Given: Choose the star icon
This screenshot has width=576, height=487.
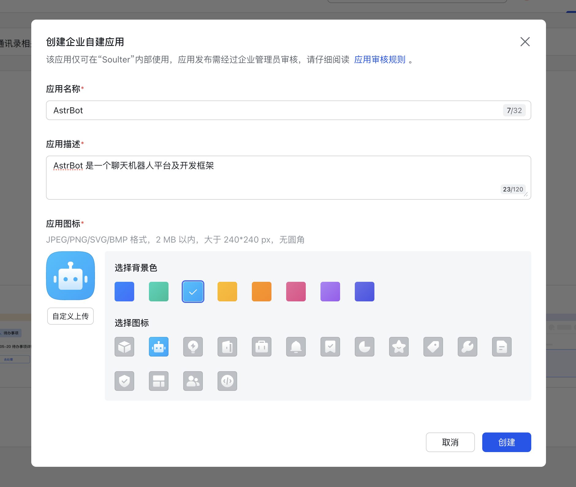Looking at the screenshot, I should (399, 347).
